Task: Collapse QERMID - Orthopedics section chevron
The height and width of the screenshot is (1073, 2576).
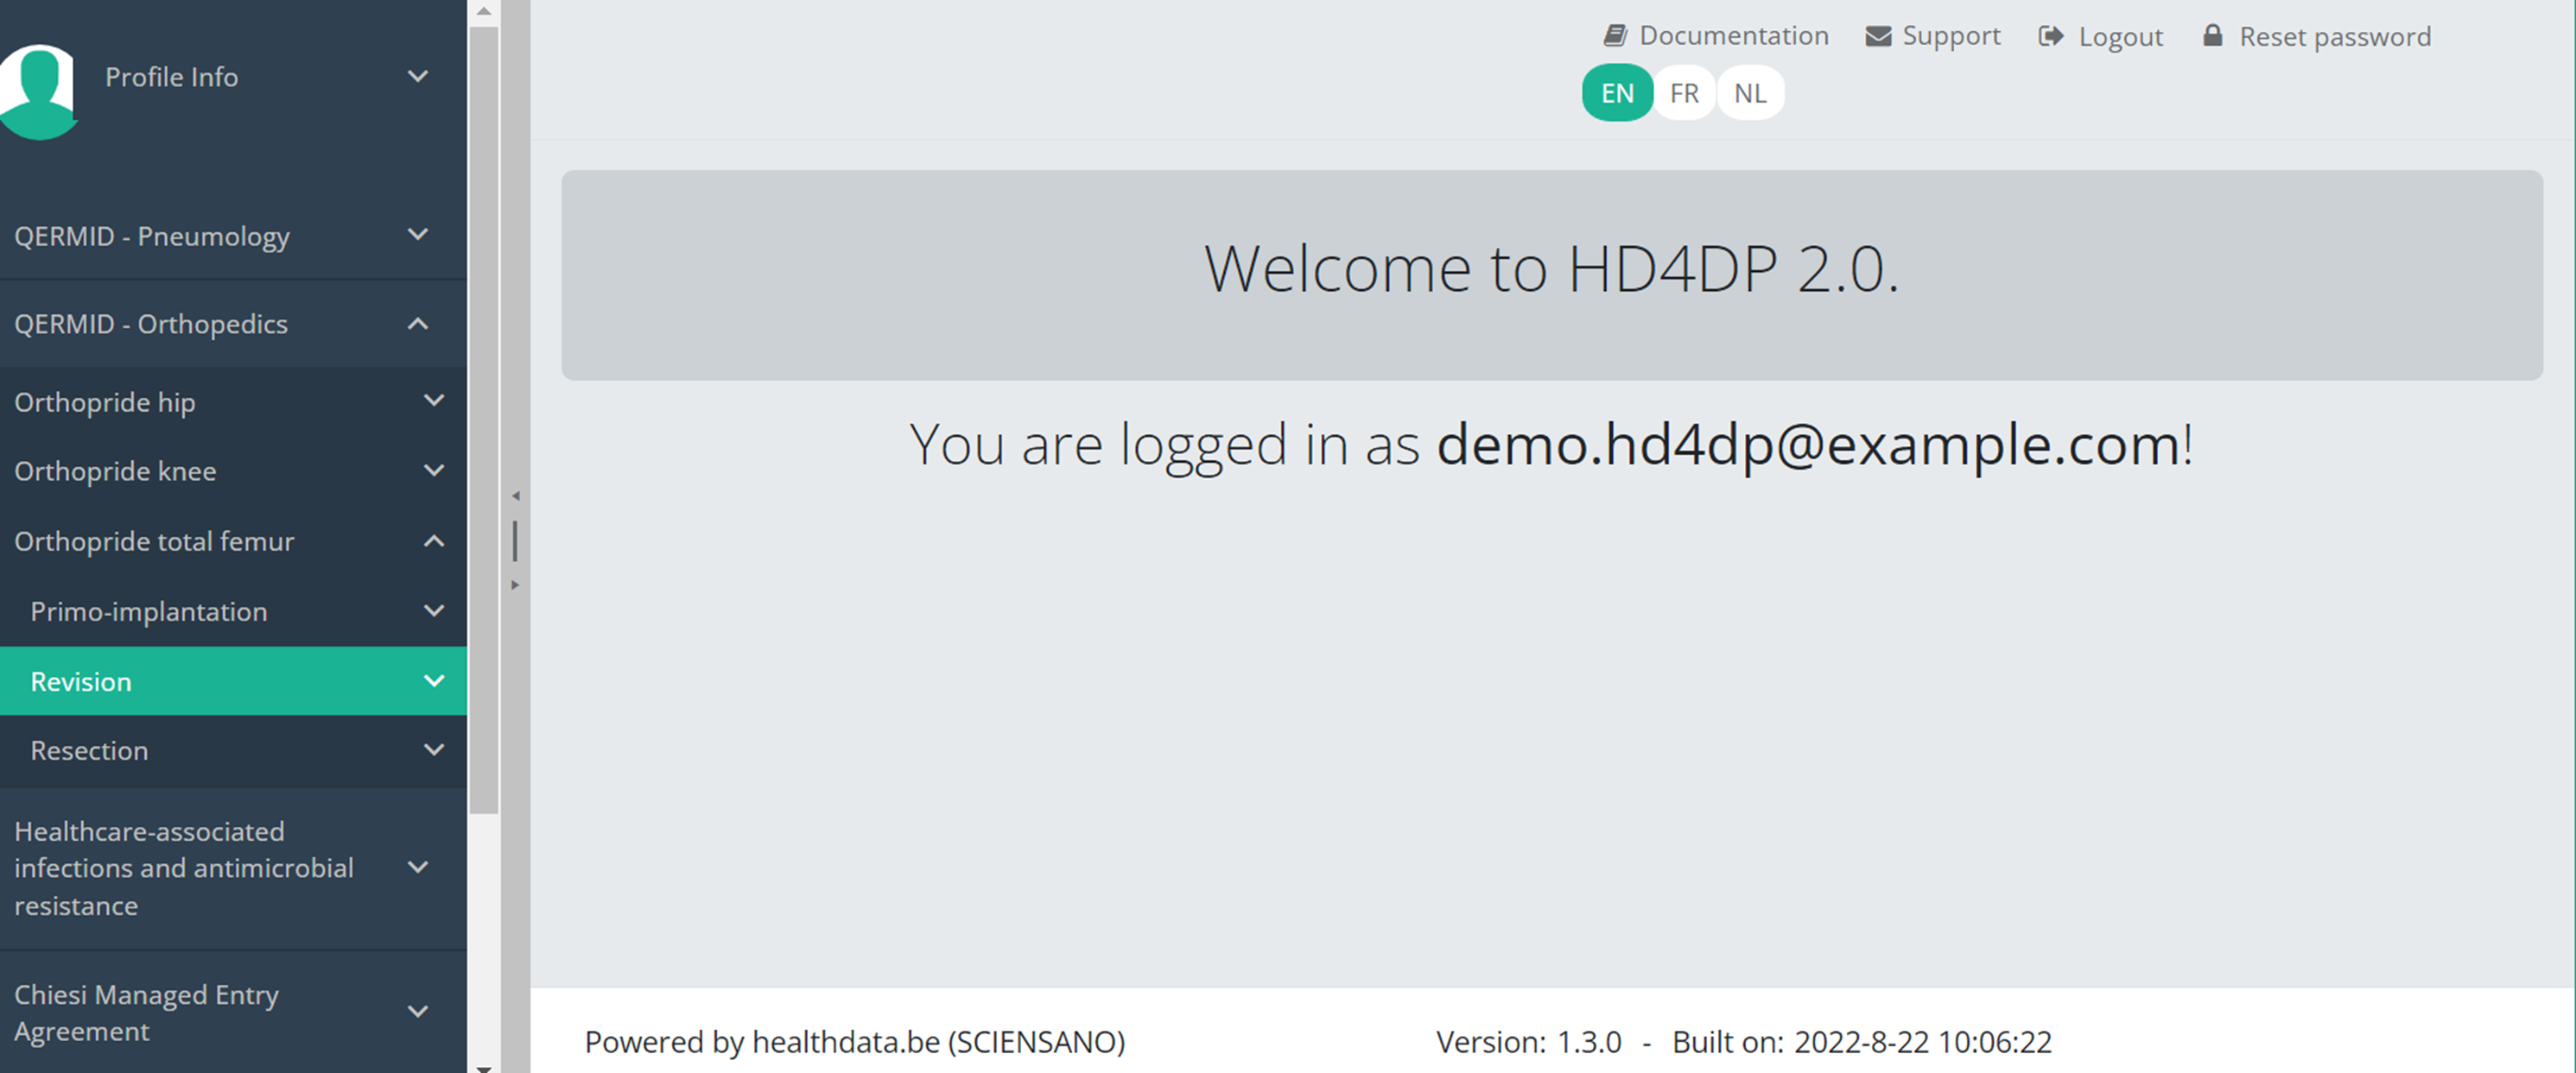Action: pos(418,324)
